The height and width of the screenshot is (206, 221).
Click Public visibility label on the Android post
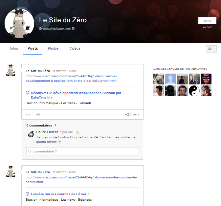coord(73,71)
